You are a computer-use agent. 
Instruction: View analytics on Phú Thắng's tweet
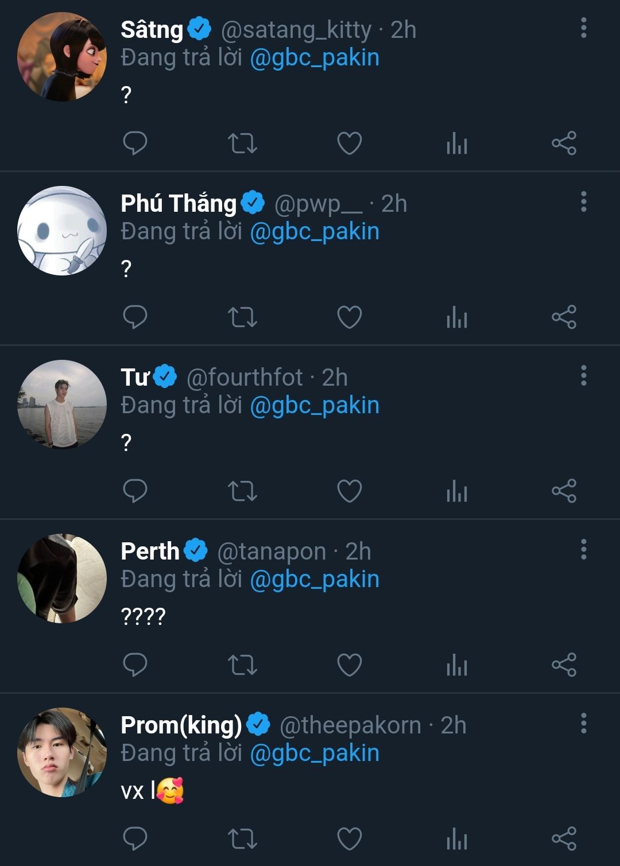click(x=457, y=317)
